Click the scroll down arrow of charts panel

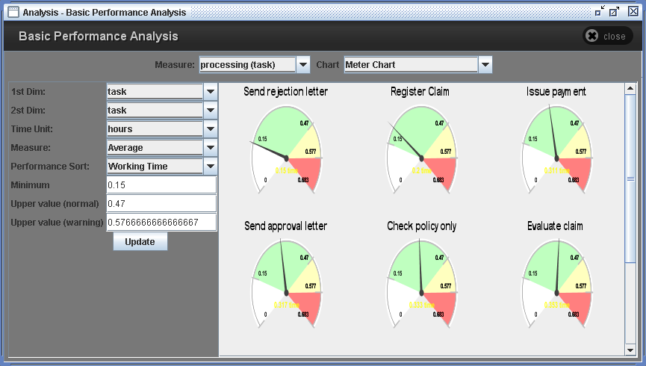tap(630, 350)
